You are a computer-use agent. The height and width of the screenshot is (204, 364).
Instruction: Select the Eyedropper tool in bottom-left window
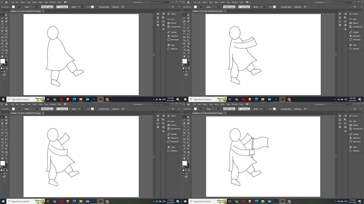pos(2,149)
